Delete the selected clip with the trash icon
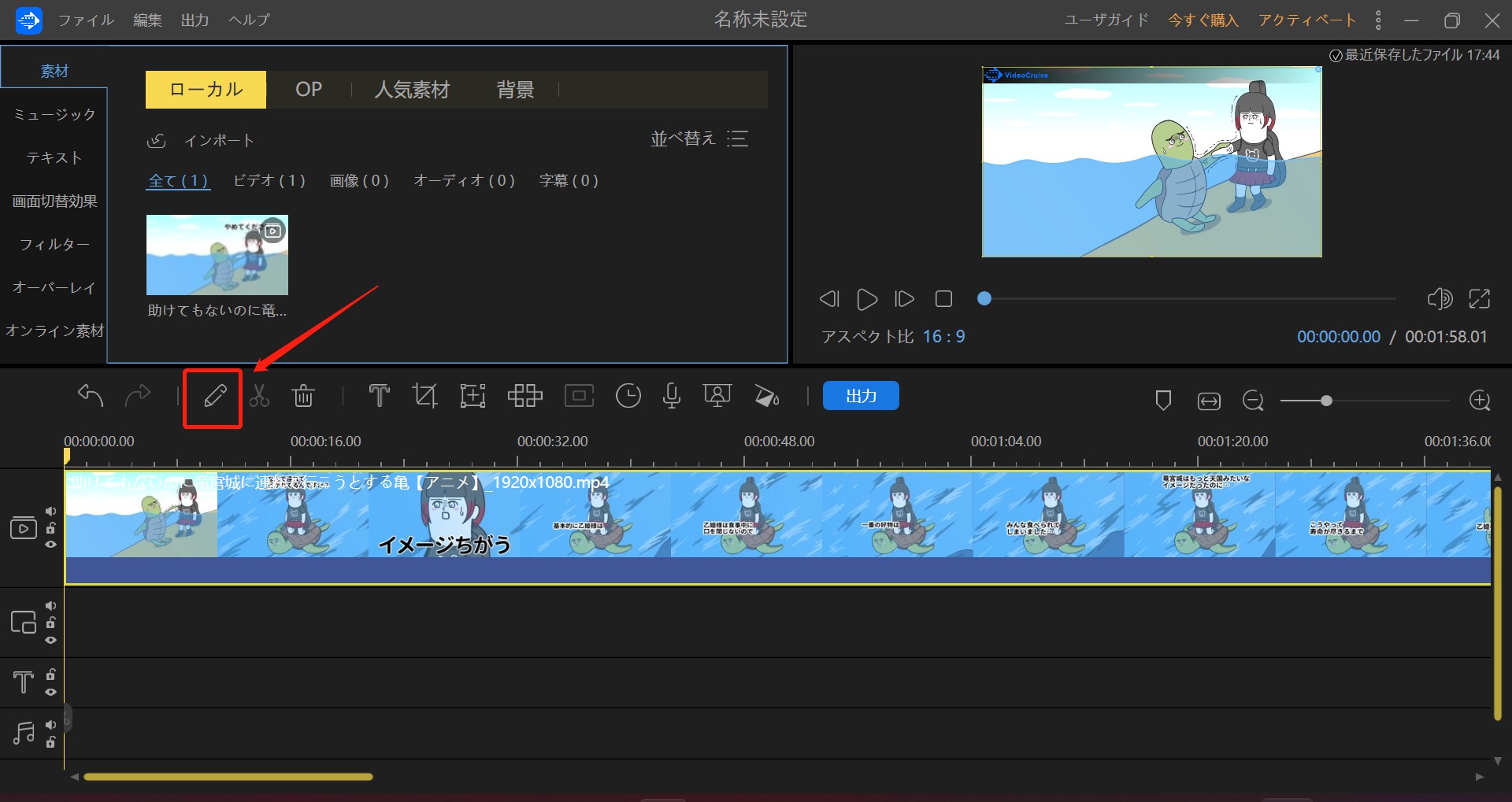1512x802 pixels. click(x=303, y=396)
